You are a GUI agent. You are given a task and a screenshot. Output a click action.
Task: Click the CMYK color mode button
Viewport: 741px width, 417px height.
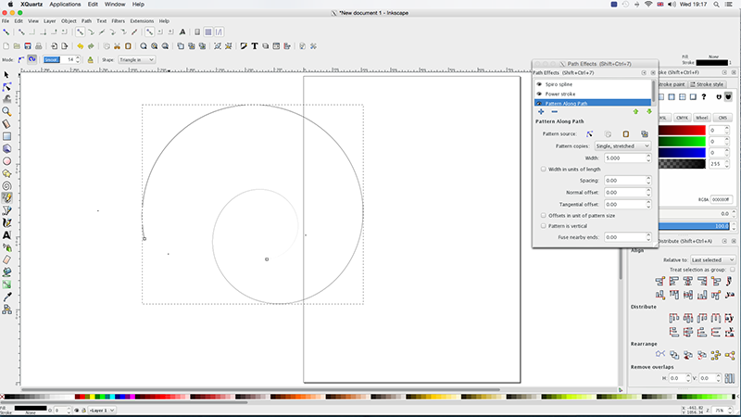tap(682, 118)
